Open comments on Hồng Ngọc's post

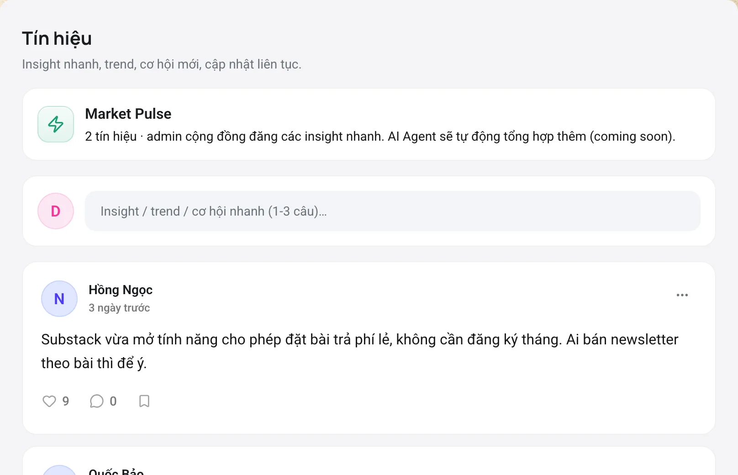pyautogui.click(x=96, y=401)
